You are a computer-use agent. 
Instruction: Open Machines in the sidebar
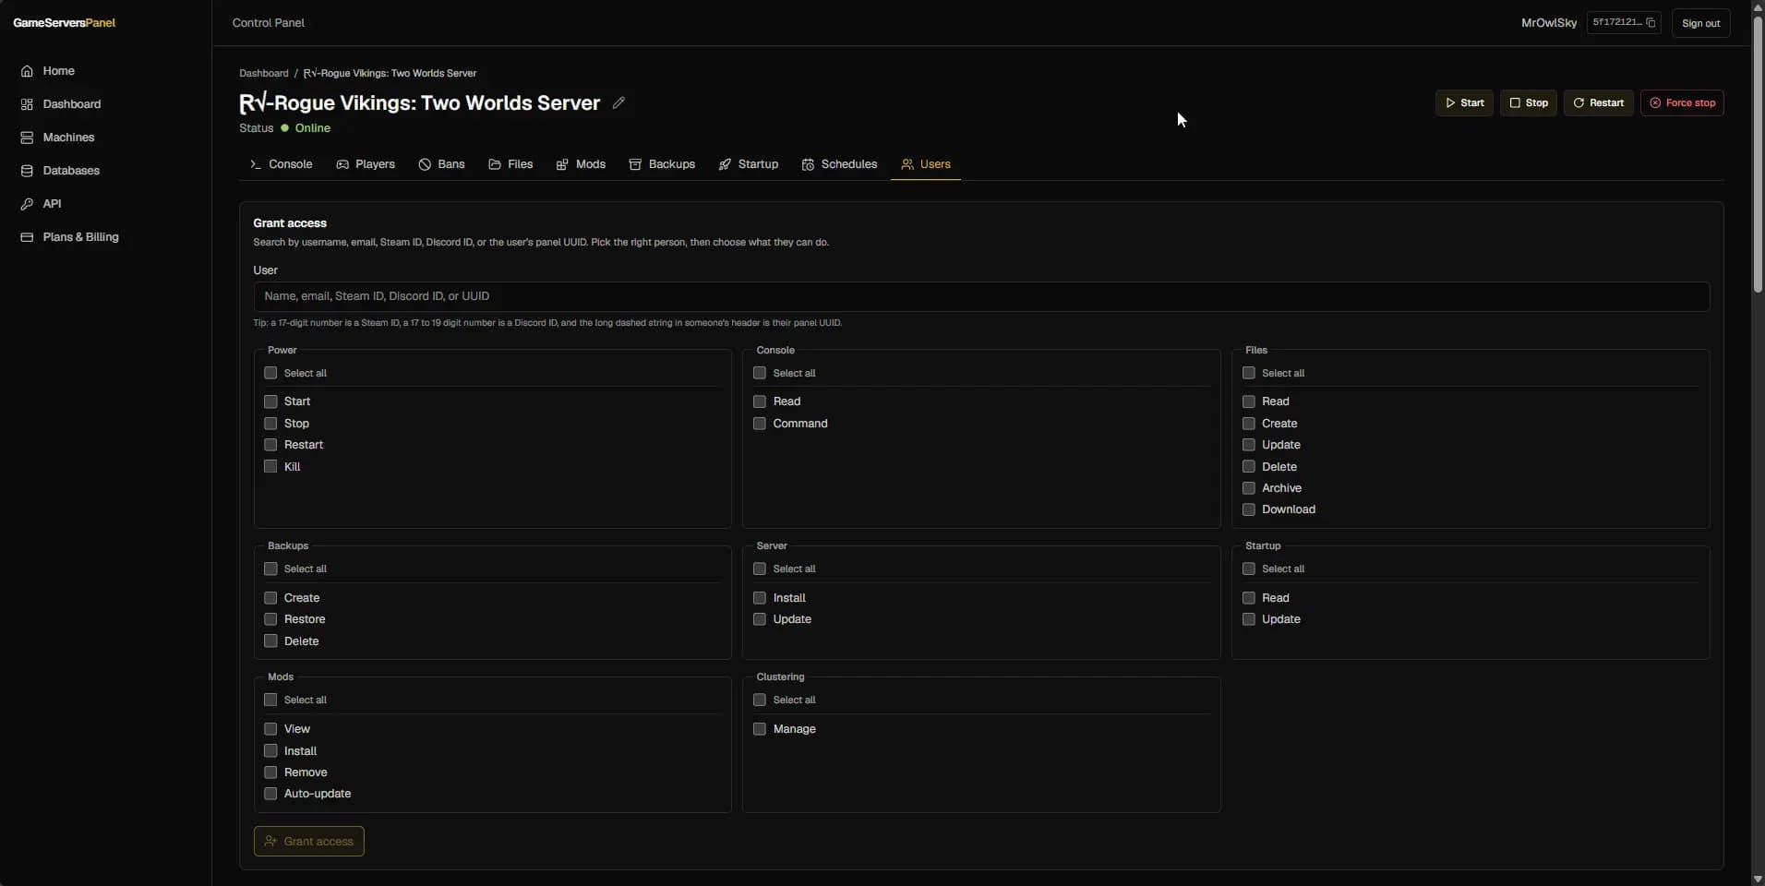pos(68,138)
